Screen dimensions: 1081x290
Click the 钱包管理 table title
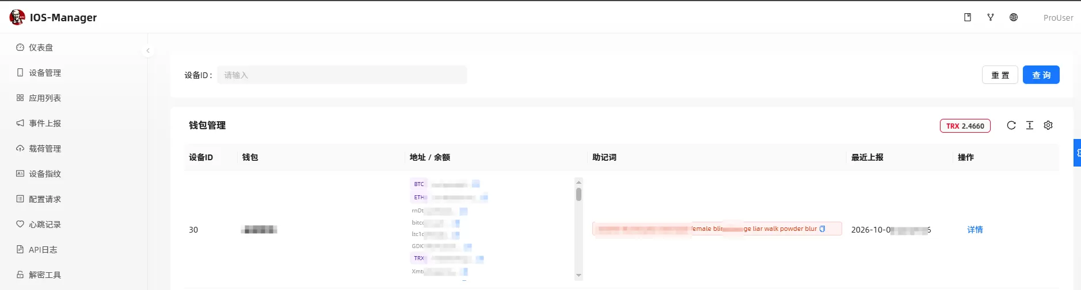tap(207, 125)
